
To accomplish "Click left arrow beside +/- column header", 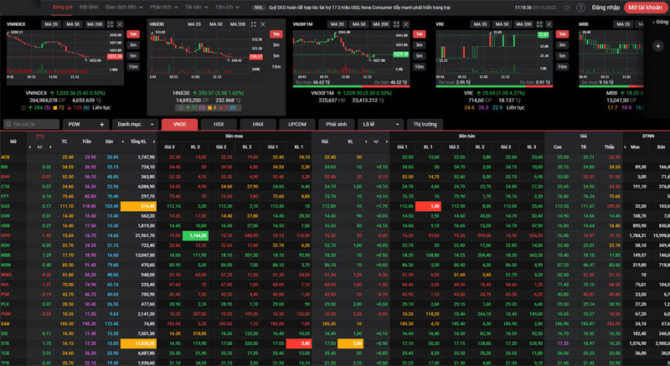I will [30, 147].
